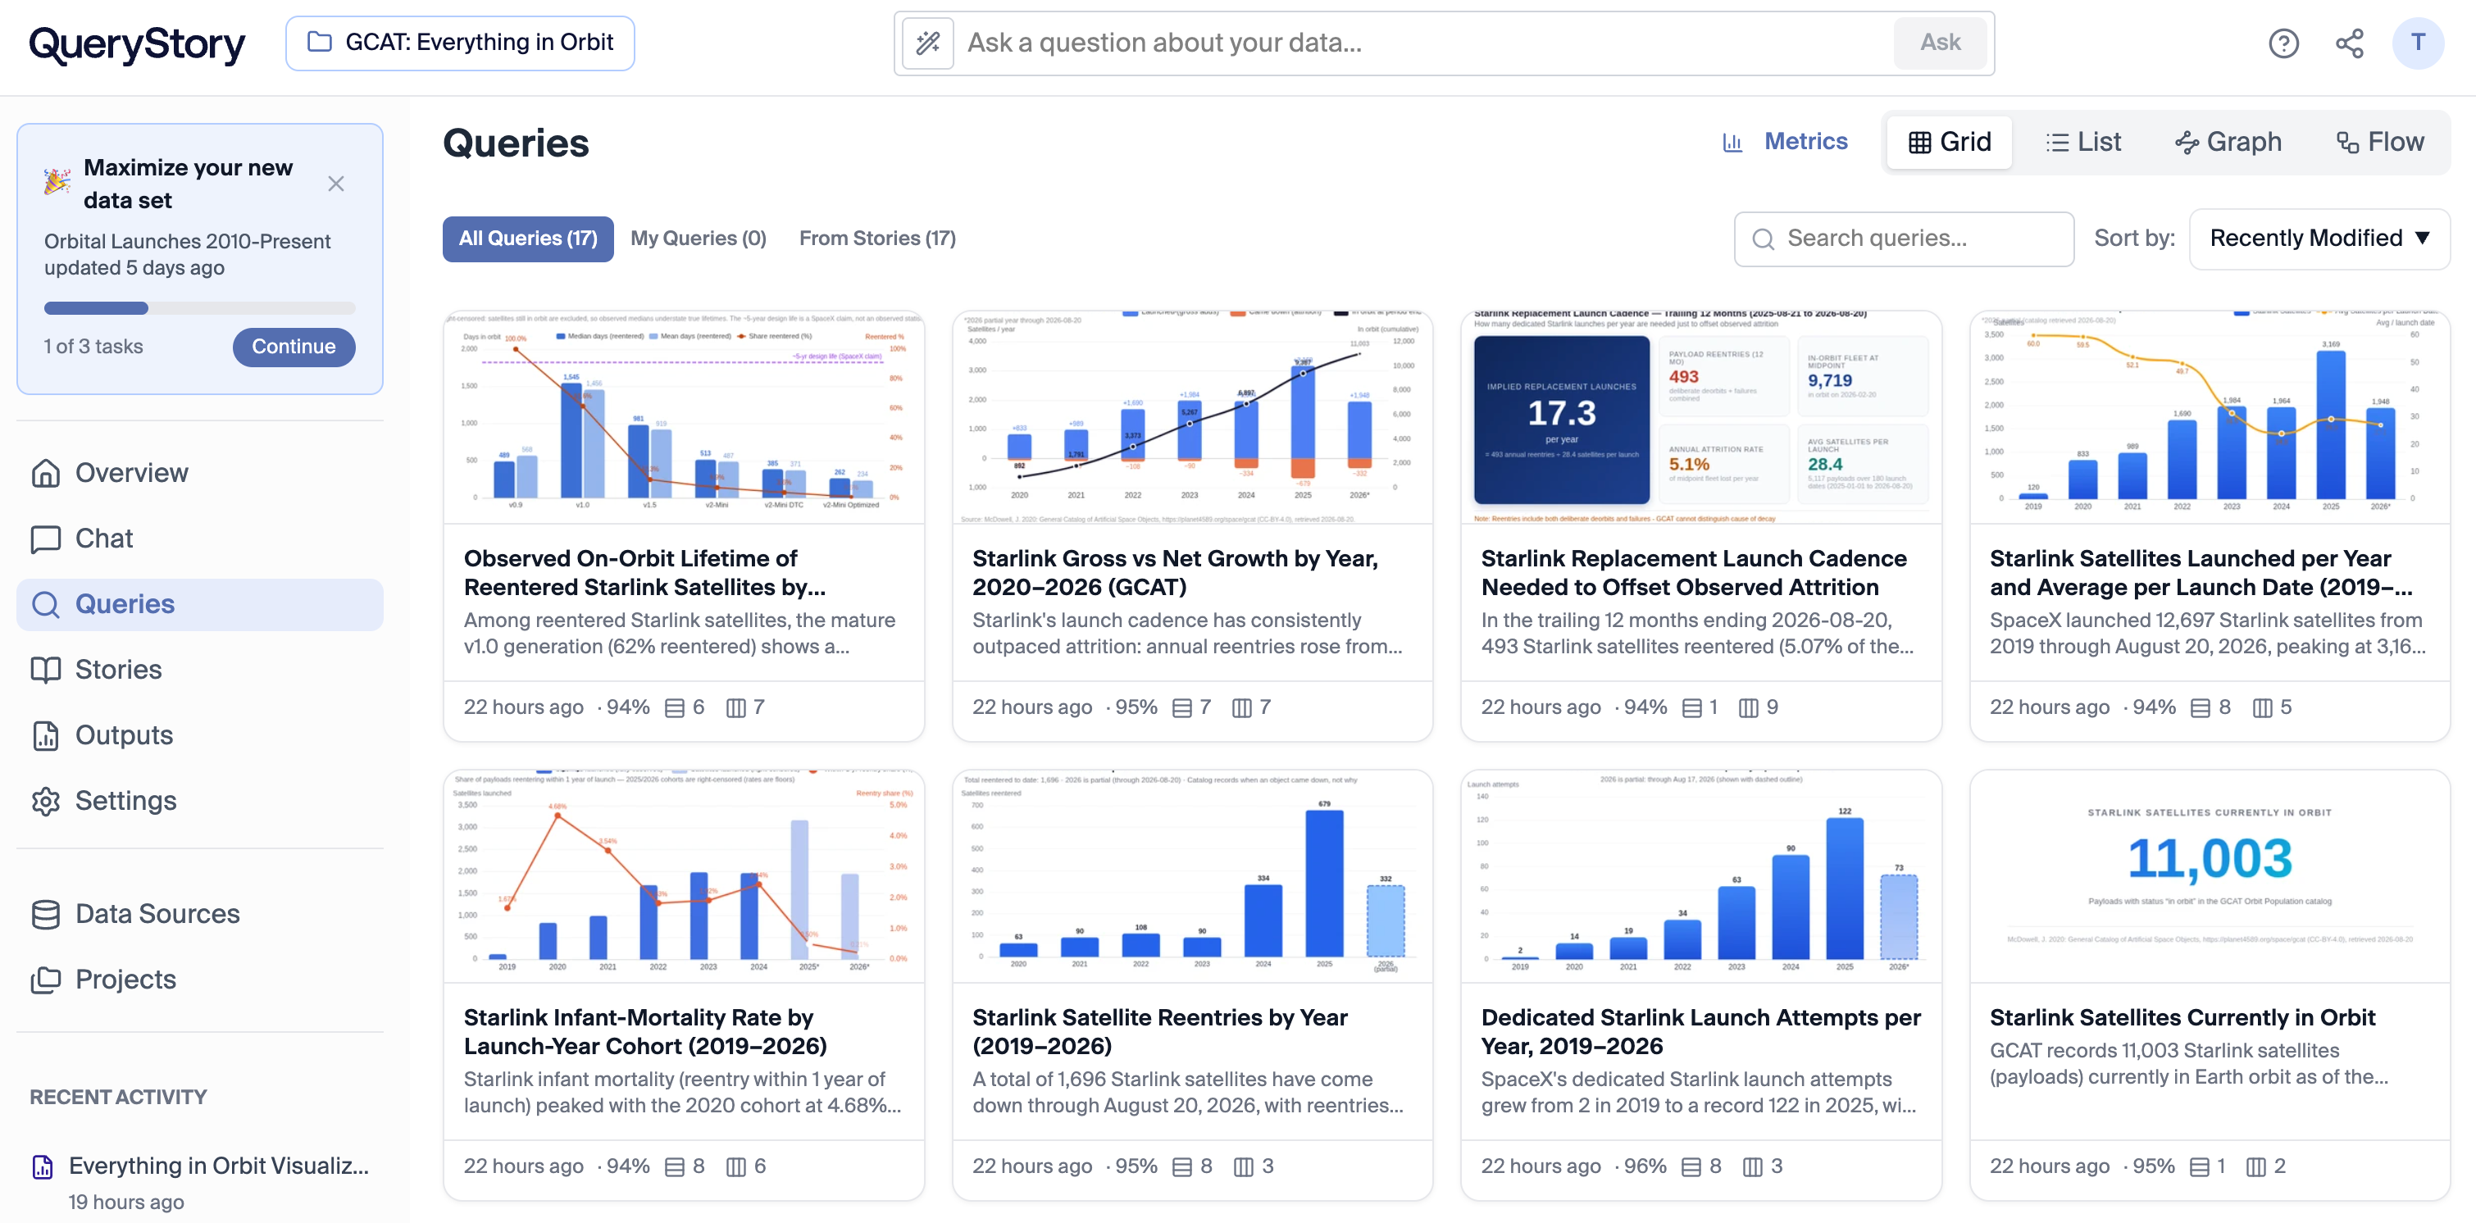The image size is (2476, 1223).
Task: Click columns icon on Starlink Gross vs Net card
Action: (x=1242, y=708)
